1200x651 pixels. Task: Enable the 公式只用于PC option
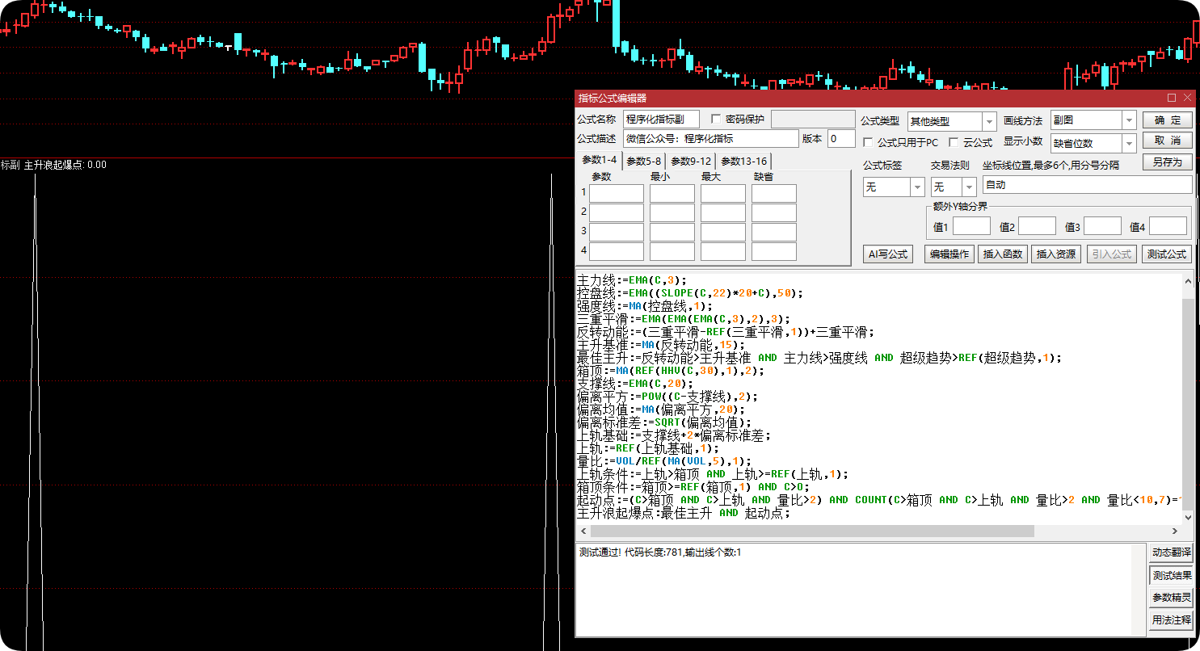(x=868, y=143)
